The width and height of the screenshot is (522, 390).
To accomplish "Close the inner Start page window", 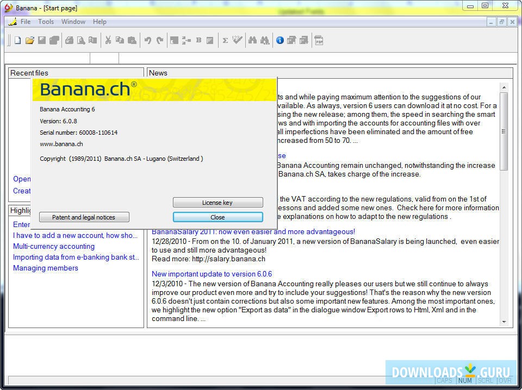I will [x=512, y=22].
